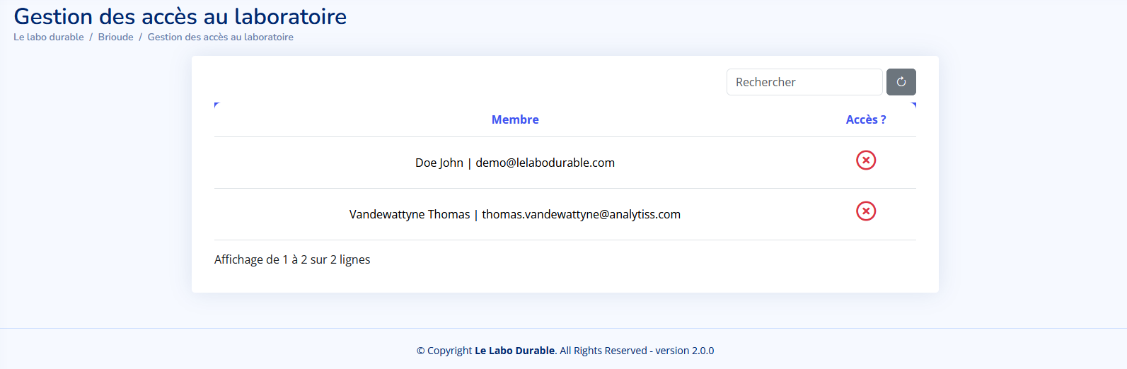The image size is (1127, 369).
Task: Toggle lab access for Doe John
Action: (866, 160)
